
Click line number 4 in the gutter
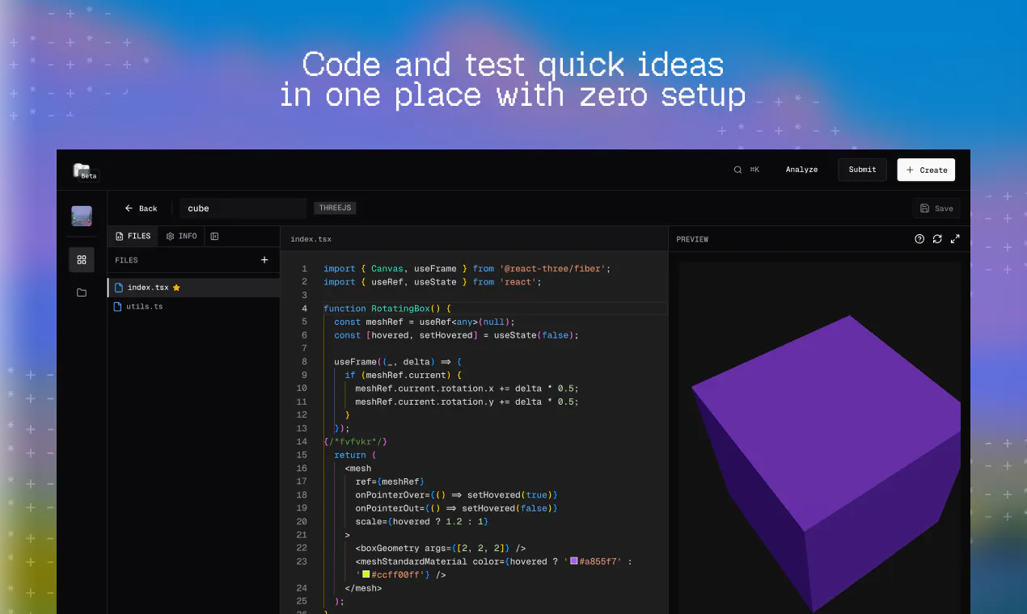[304, 309]
